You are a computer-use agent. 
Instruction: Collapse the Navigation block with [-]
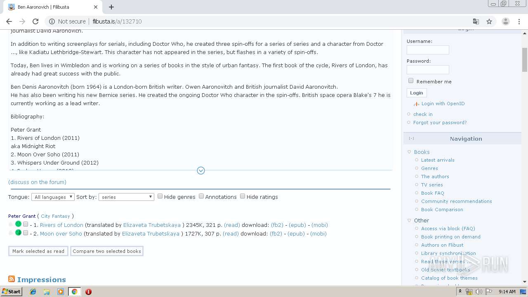coord(411,139)
